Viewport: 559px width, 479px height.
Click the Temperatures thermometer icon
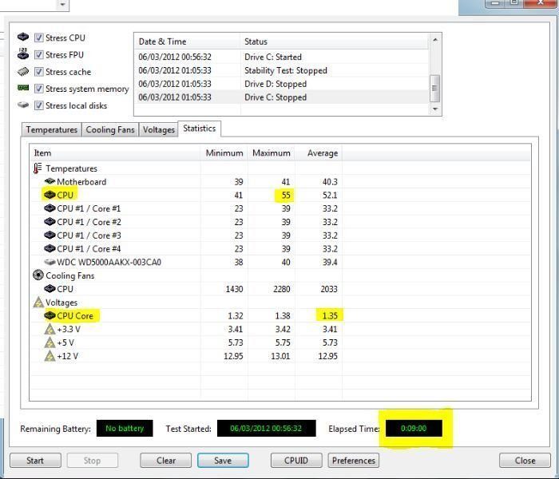tap(38, 168)
